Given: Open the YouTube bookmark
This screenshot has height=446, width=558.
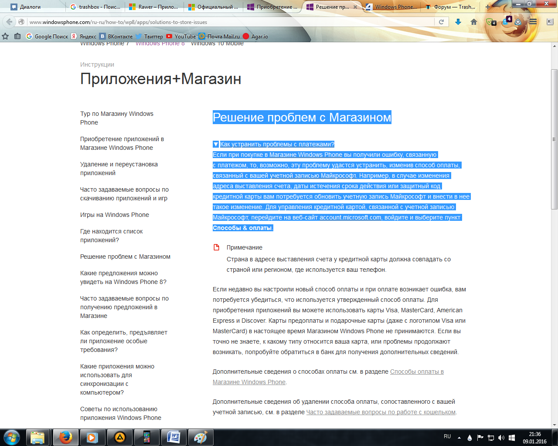Looking at the screenshot, I should pyautogui.click(x=181, y=36).
